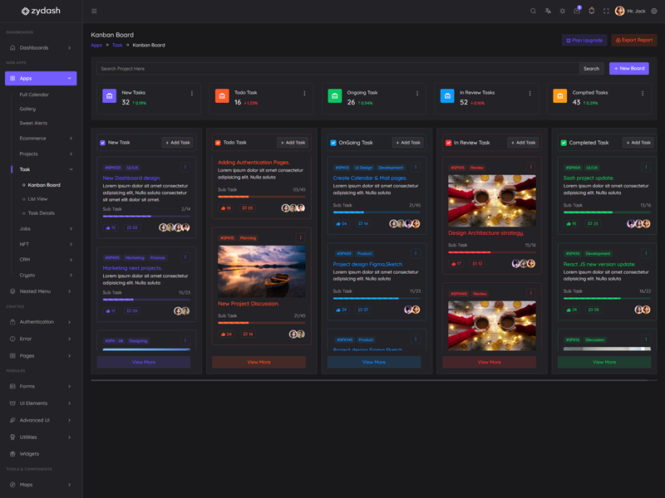665x498 pixels.
Task: Uncheck the New Task column checkbox
Action: click(x=103, y=143)
